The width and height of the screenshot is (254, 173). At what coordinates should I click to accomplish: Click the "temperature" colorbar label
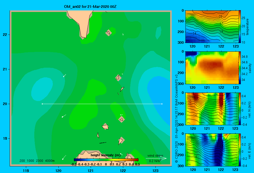point(247,27)
